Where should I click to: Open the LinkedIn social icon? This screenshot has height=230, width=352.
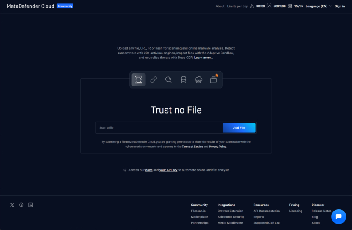pos(31,205)
